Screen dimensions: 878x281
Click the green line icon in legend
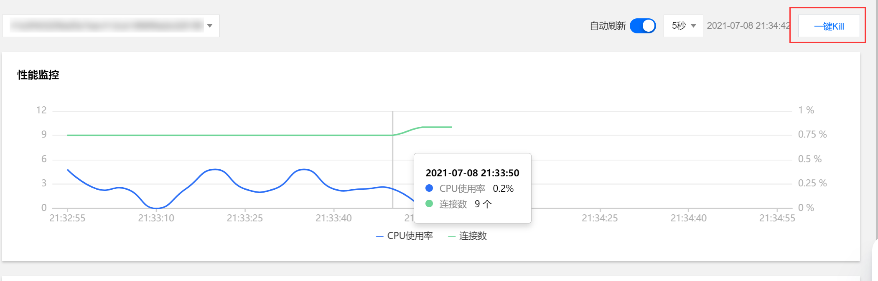tap(451, 236)
